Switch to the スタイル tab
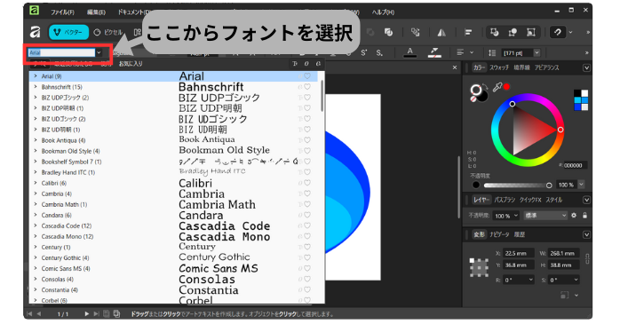The width and height of the screenshot is (620, 324). pos(553,200)
